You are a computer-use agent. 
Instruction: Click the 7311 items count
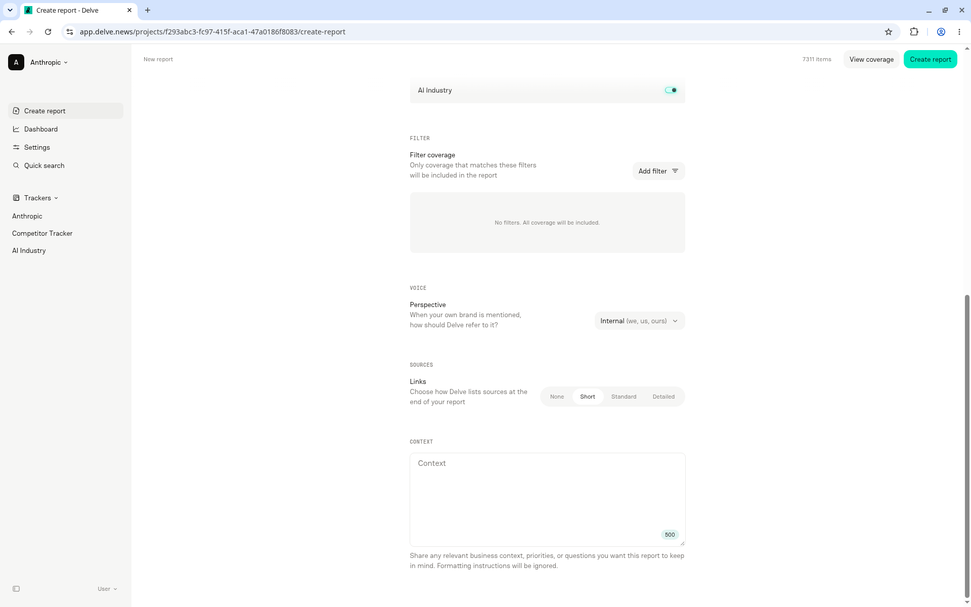tap(817, 59)
